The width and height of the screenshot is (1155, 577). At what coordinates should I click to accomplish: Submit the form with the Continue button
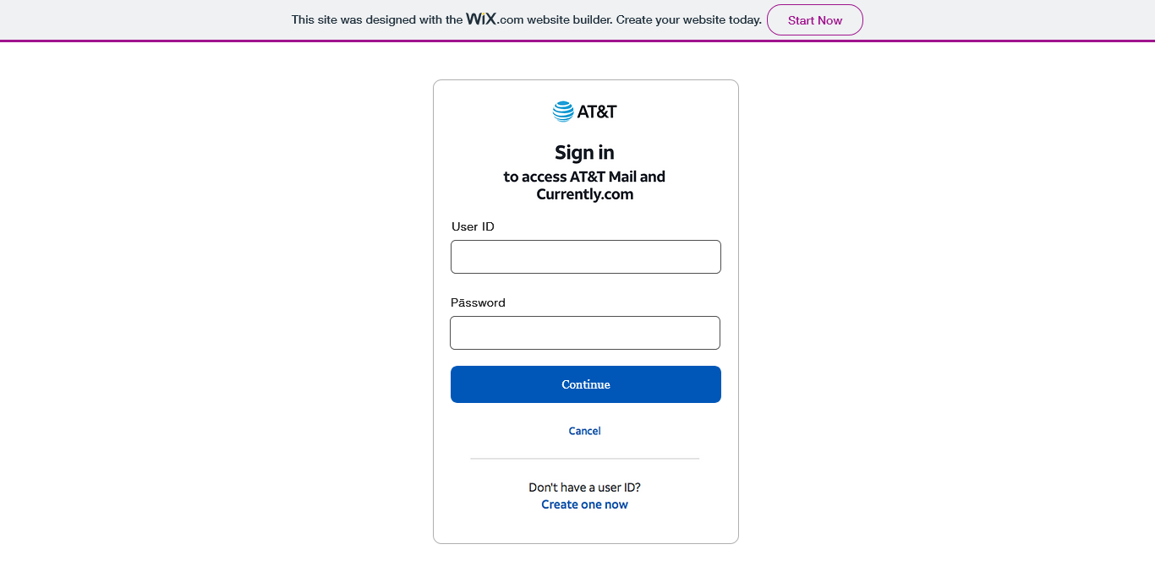[x=586, y=384]
